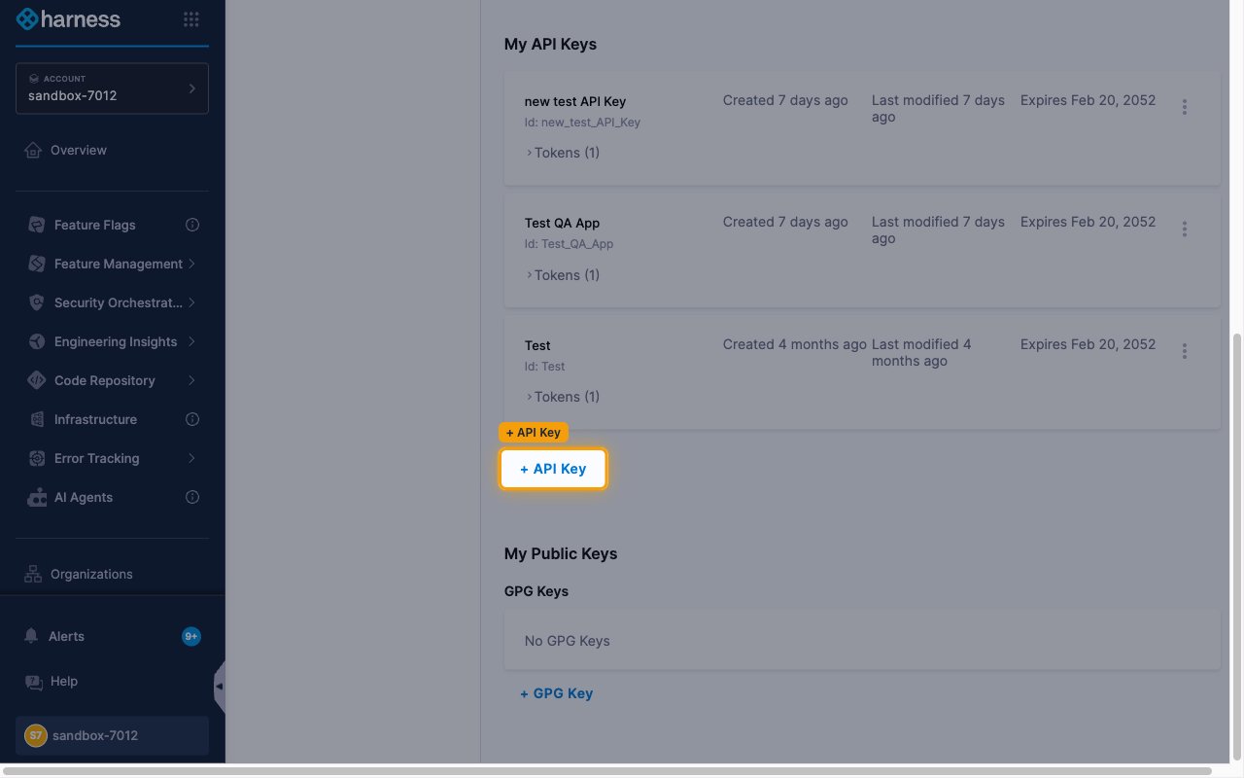
Task: Click the S7 user avatar
Action: pyautogui.click(x=36, y=735)
